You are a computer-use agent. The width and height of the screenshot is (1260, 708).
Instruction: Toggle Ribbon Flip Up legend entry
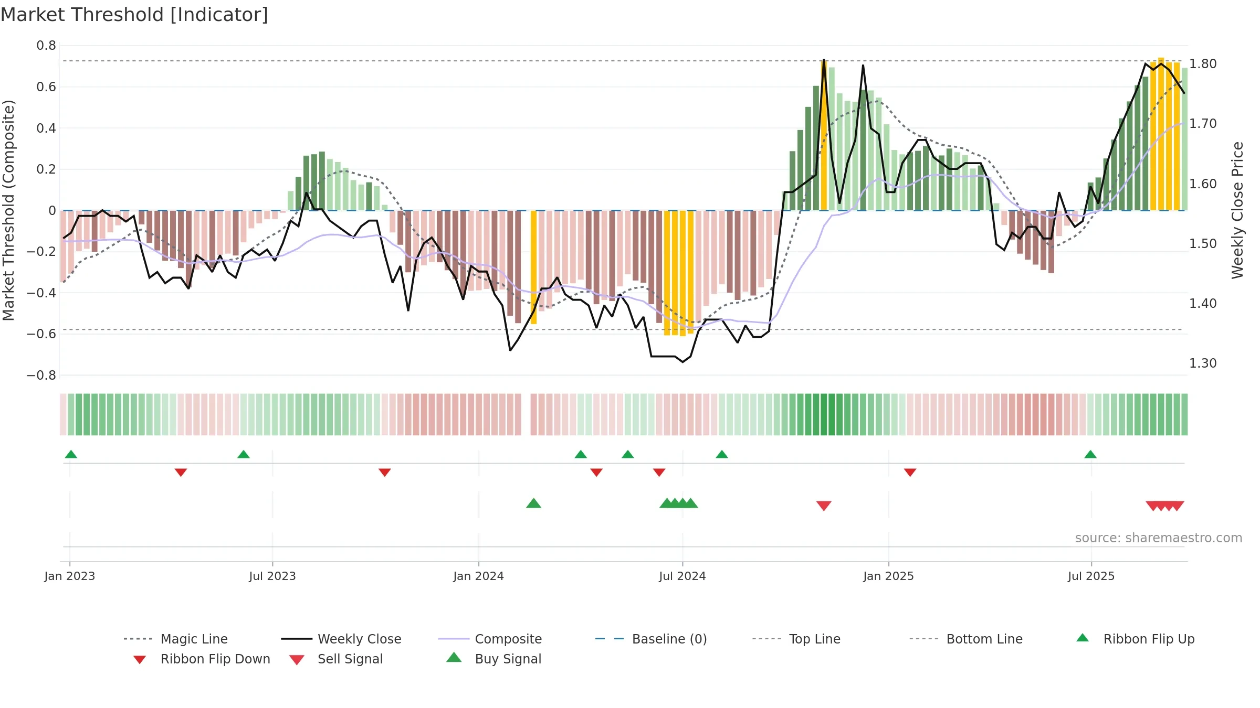tap(1135, 639)
